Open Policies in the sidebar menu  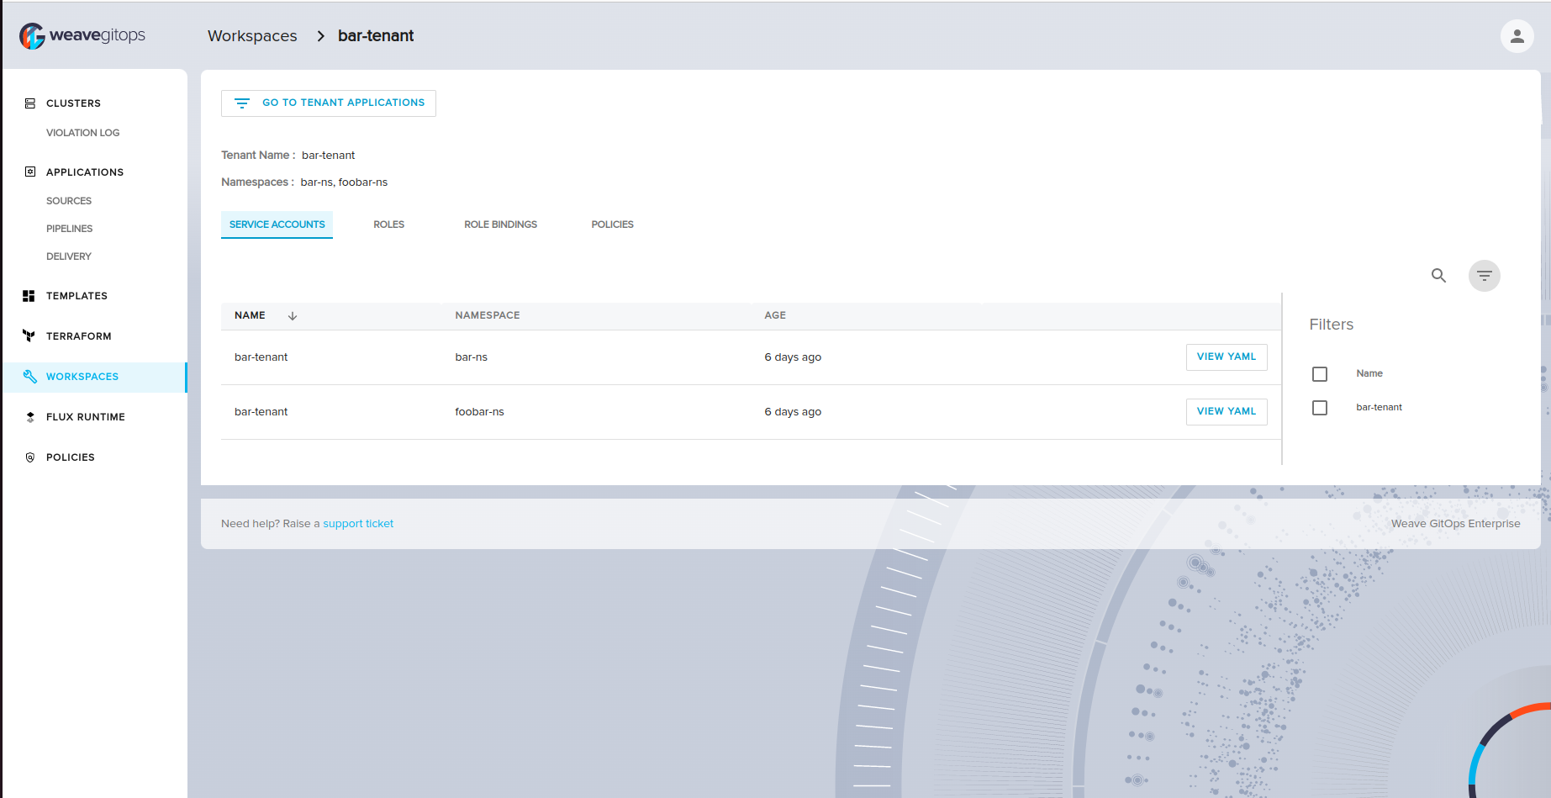pyautogui.click(x=71, y=457)
